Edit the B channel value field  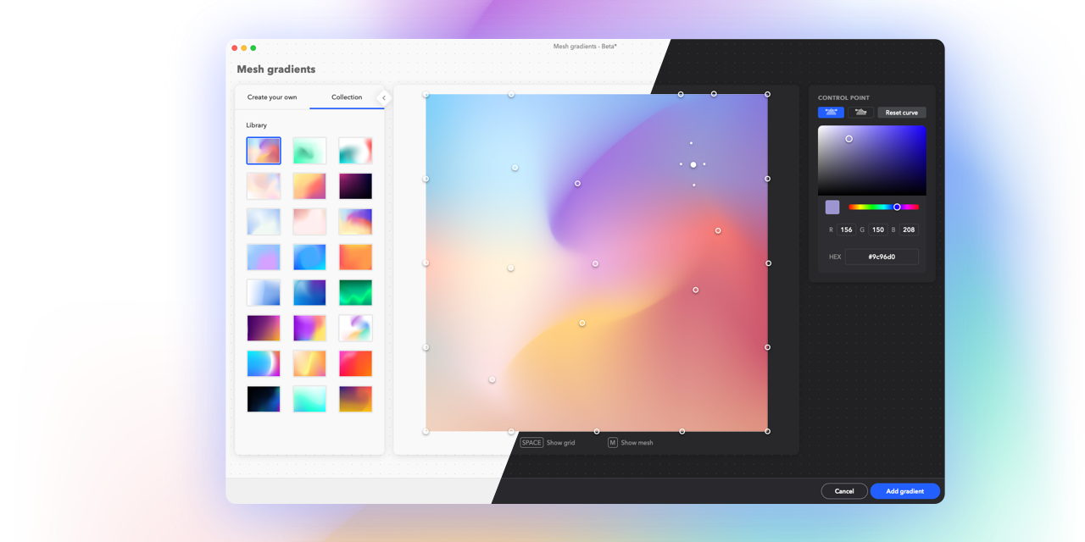click(x=908, y=229)
